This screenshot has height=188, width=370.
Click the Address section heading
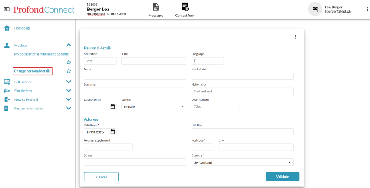pos(91,119)
